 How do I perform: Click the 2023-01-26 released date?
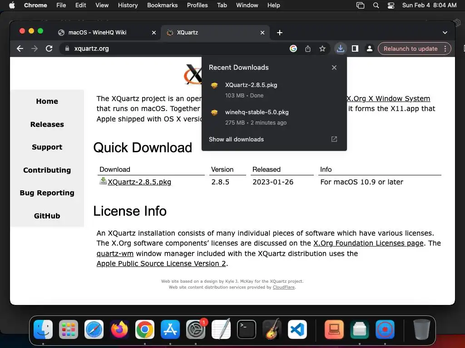[x=273, y=182]
